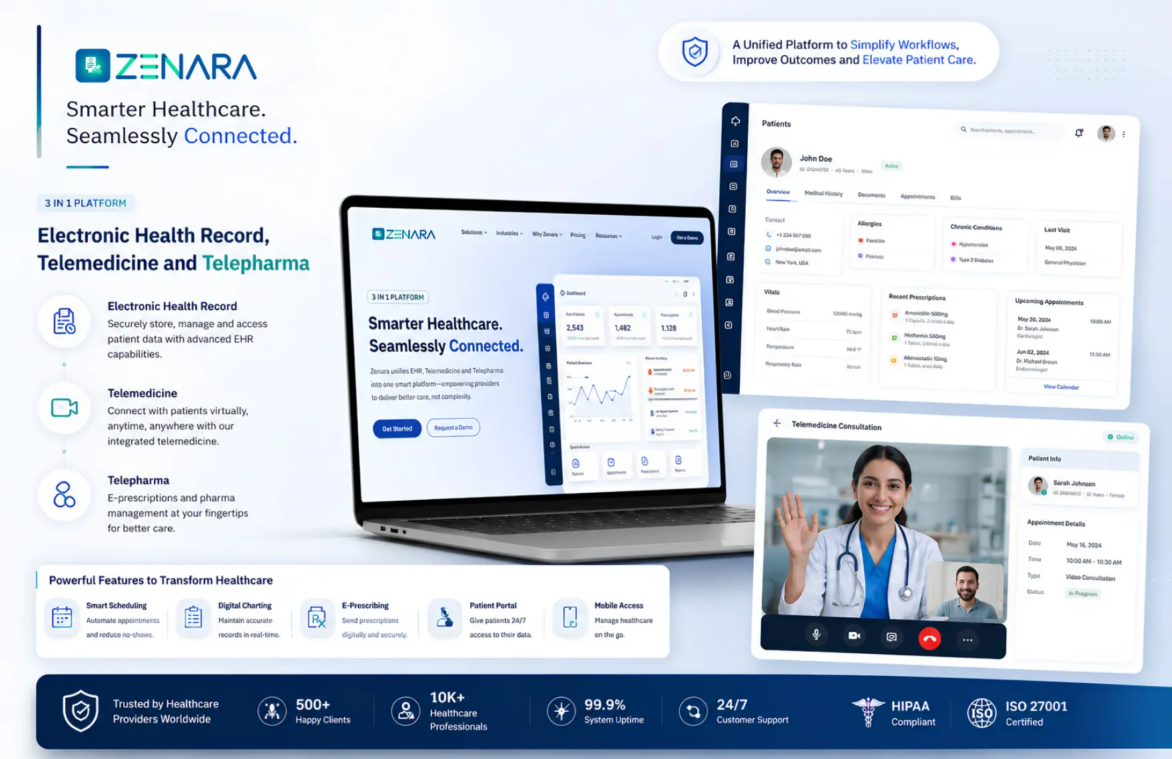Click the shield badge icon in the tagline banner
This screenshot has height=759, width=1172.
[695, 52]
